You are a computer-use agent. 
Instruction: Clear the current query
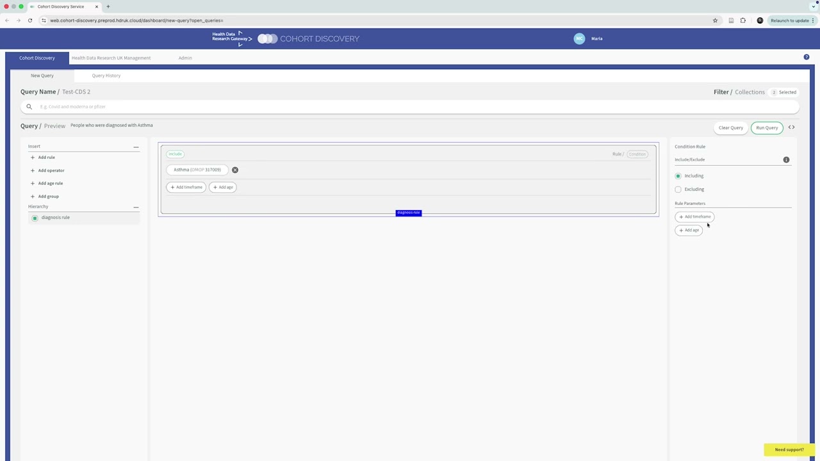coord(731,127)
